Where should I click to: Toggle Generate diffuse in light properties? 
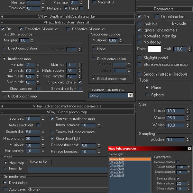click(178, 178)
